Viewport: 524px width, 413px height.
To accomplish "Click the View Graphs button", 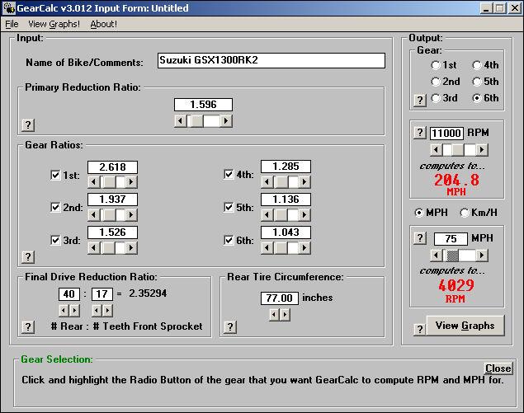I will (x=465, y=326).
